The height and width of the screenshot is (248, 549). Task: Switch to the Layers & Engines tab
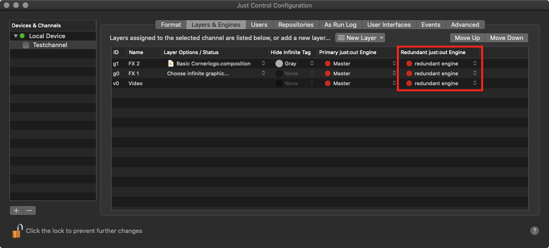(216, 25)
